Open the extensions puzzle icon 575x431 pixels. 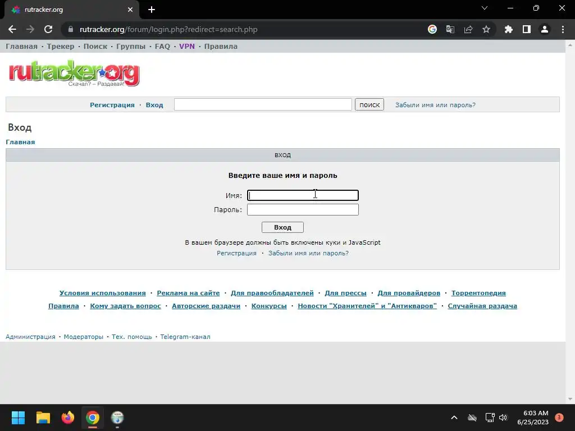[509, 29]
